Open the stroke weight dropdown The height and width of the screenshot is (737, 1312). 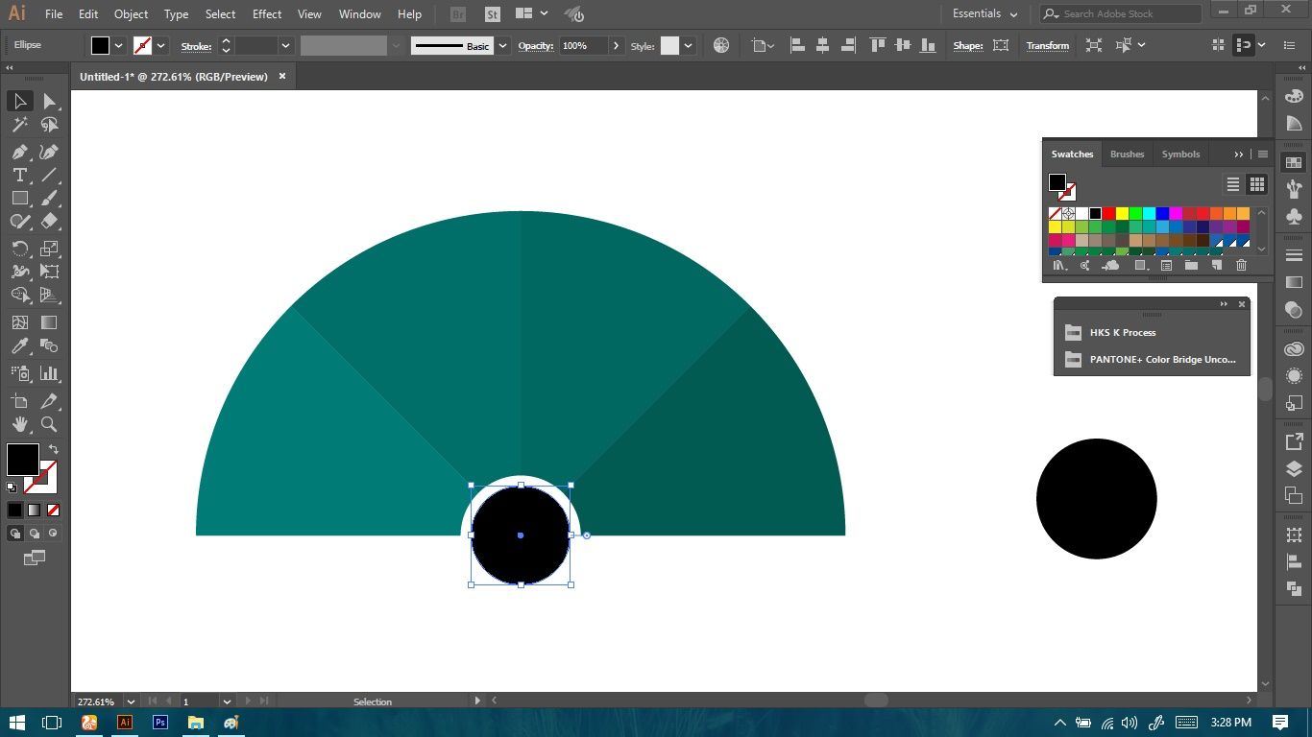285,45
